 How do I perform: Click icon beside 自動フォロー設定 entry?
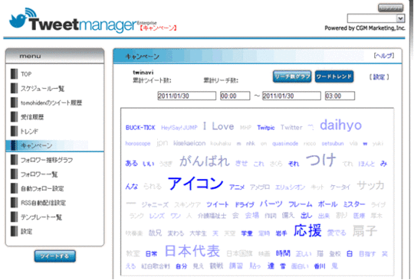pos(15,188)
